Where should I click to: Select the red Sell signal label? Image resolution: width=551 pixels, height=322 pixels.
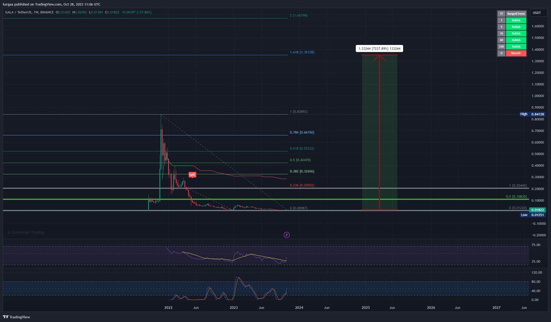[193, 175]
